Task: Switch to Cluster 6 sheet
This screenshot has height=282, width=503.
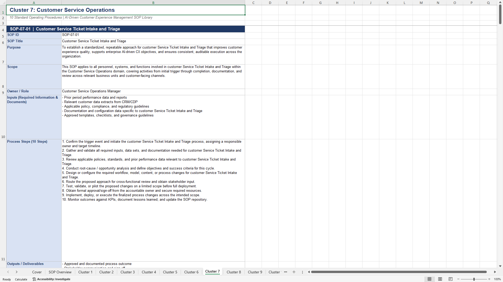Action: (191, 272)
